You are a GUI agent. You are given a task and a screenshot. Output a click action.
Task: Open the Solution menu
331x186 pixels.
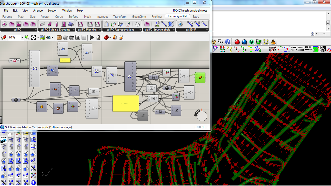click(x=53, y=11)
